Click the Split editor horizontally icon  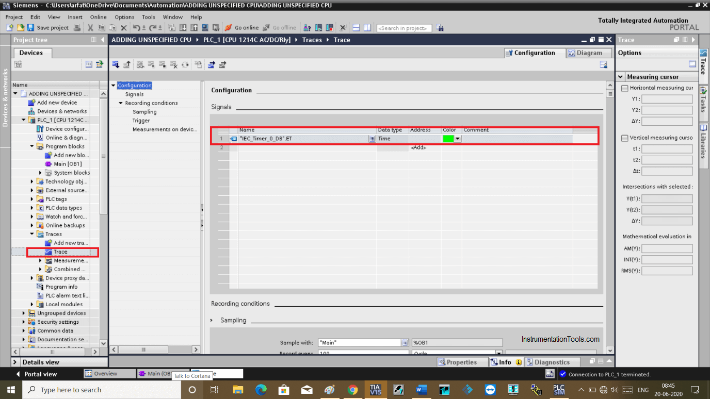356,28
